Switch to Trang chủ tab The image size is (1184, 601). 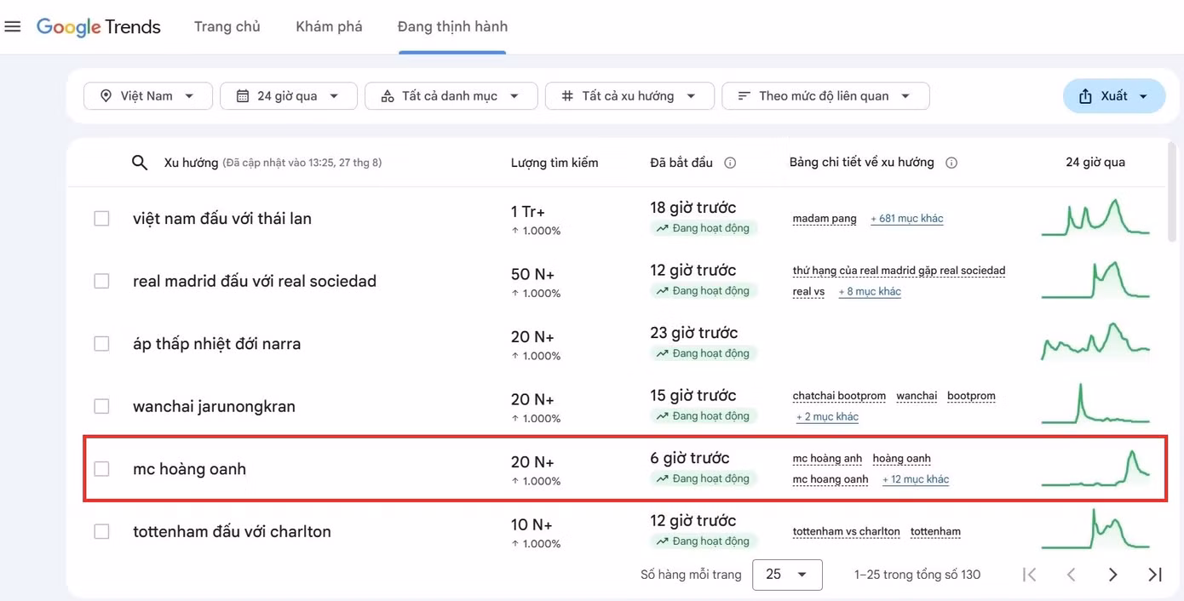(x=227, y=26)
